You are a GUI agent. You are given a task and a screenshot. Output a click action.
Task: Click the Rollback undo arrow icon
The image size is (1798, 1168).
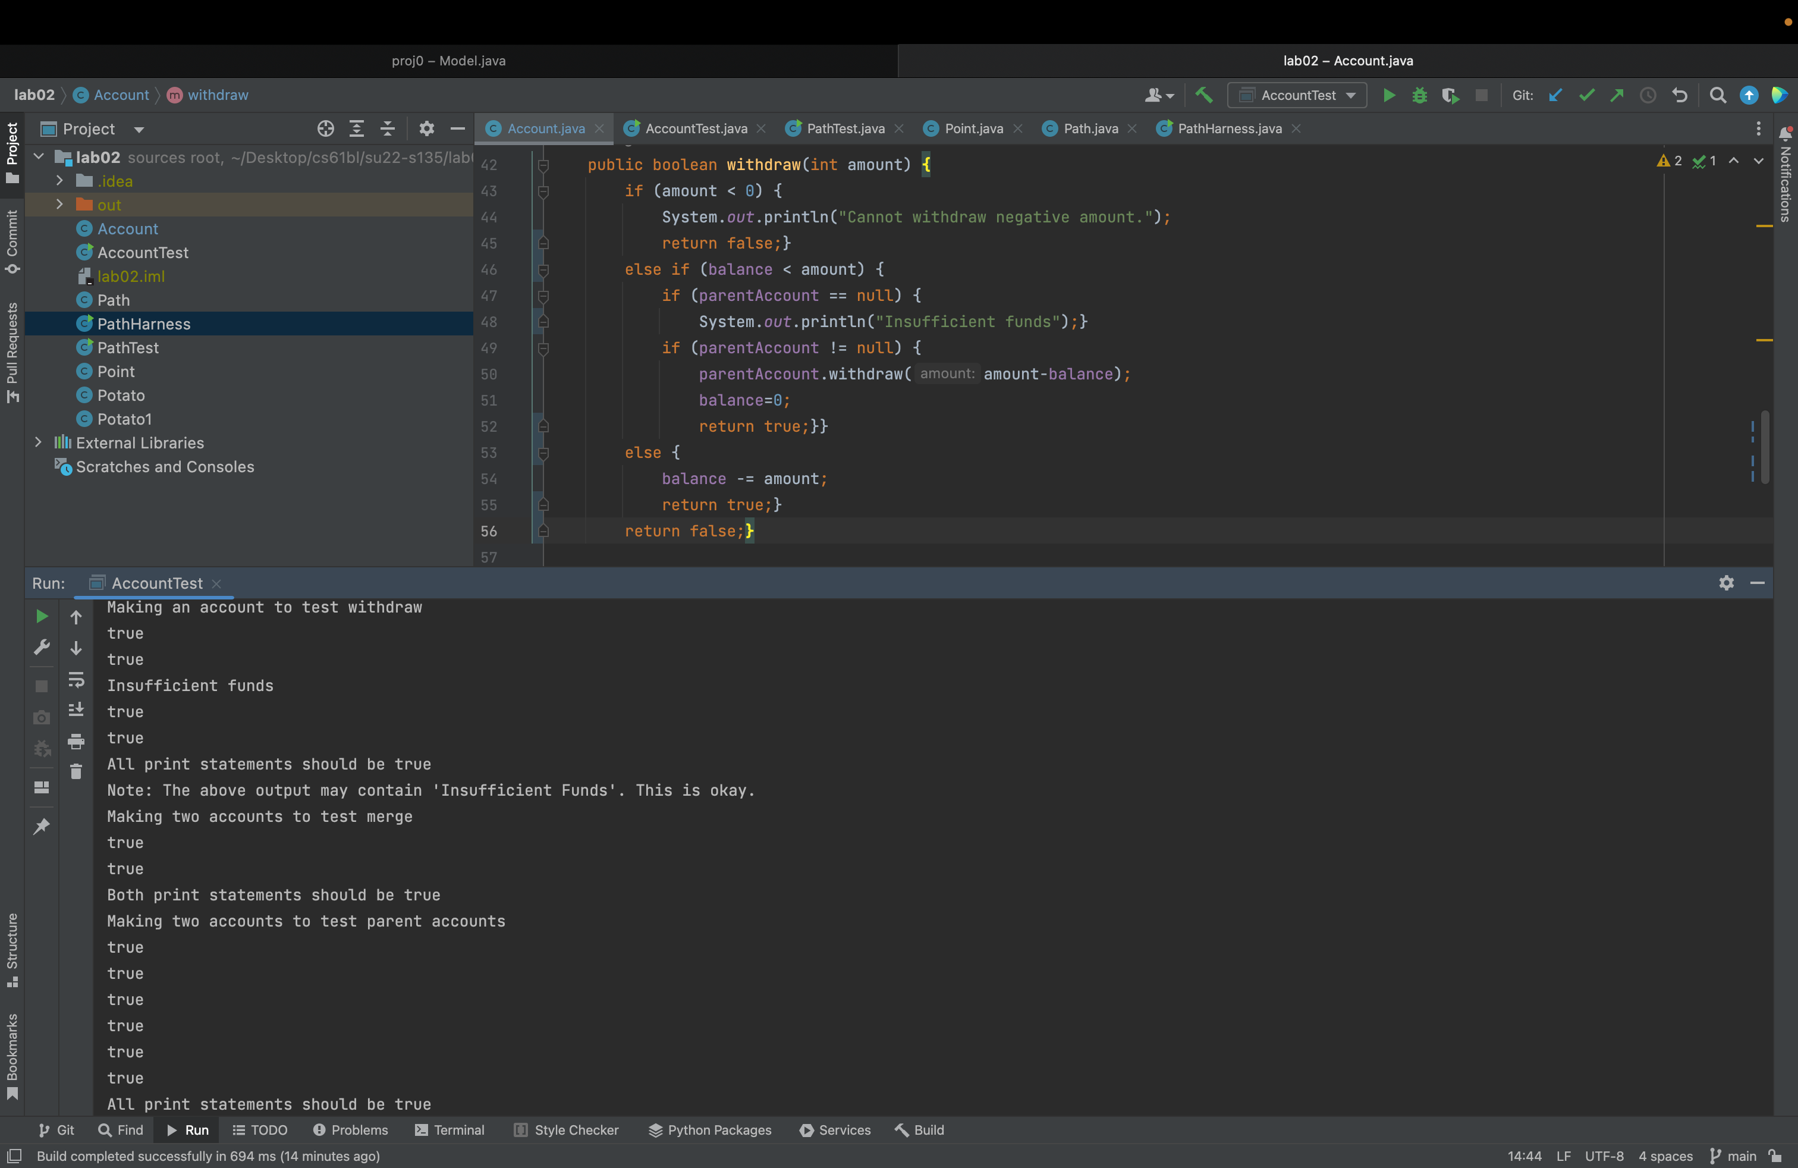click(1680, 95)
